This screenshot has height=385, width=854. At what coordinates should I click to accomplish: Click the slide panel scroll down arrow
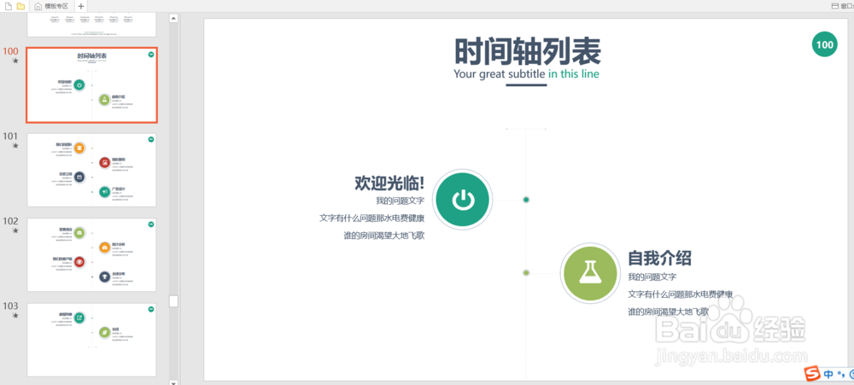pos(173,382)
